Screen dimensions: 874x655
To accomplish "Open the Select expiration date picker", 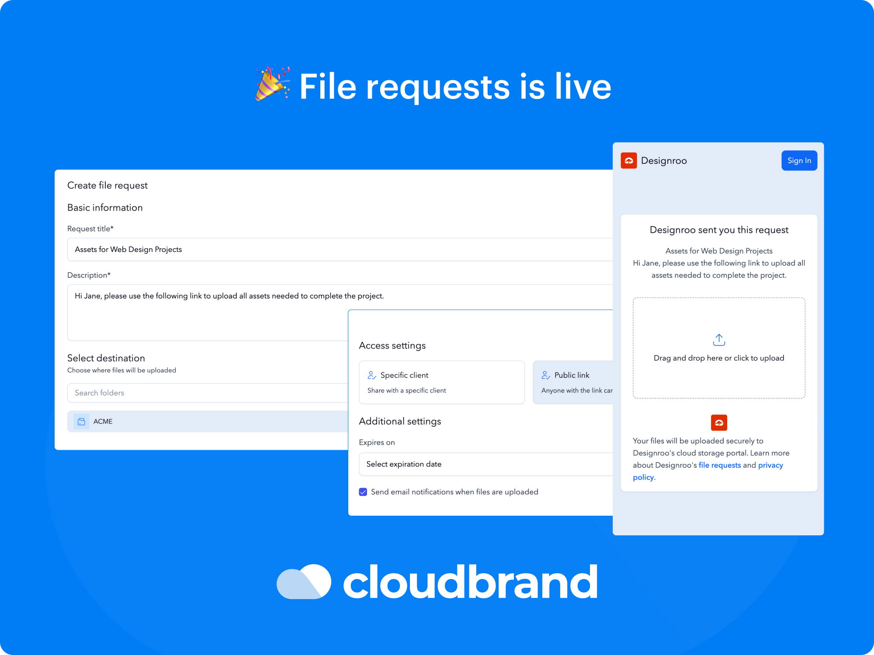I will pyautogui.click(x=486, y=464).
